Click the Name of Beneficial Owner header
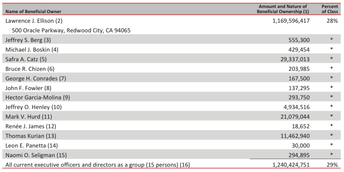The width and height of the screenshot is (344, 172). (x=33, y=11)
